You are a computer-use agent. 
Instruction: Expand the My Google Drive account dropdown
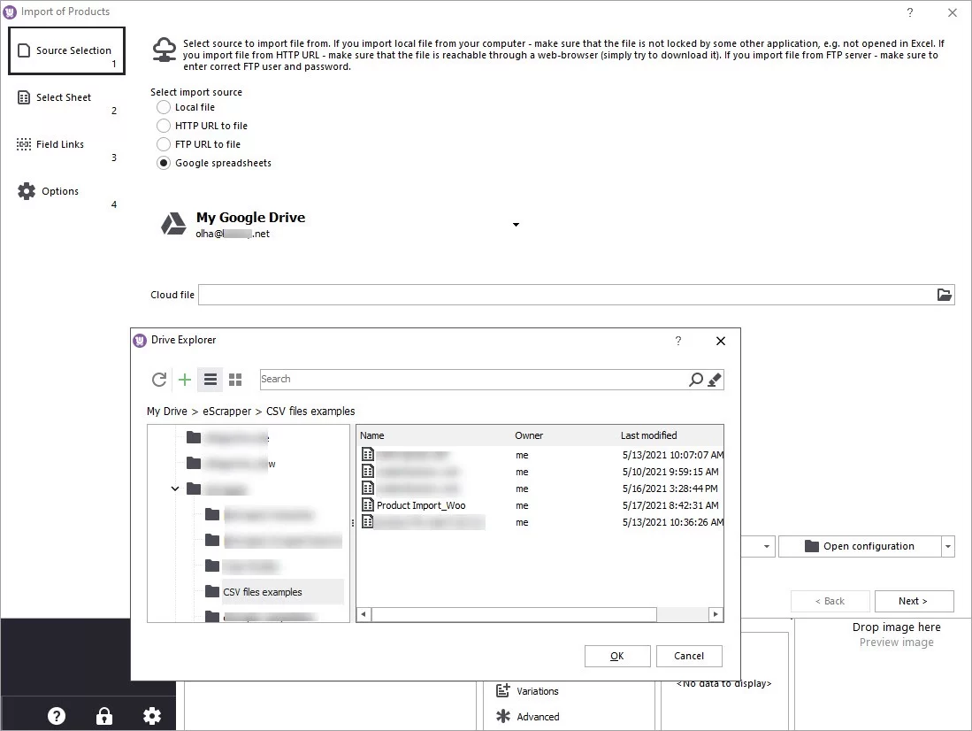click(516, 225)
